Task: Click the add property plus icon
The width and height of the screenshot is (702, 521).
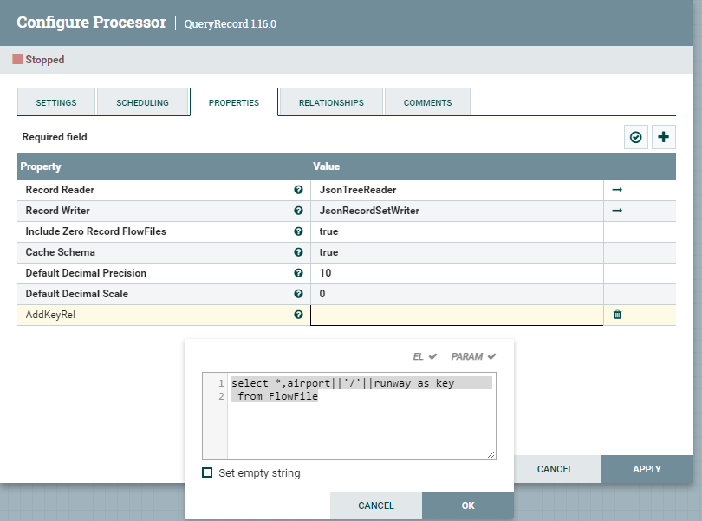Action: coord(664,137)
